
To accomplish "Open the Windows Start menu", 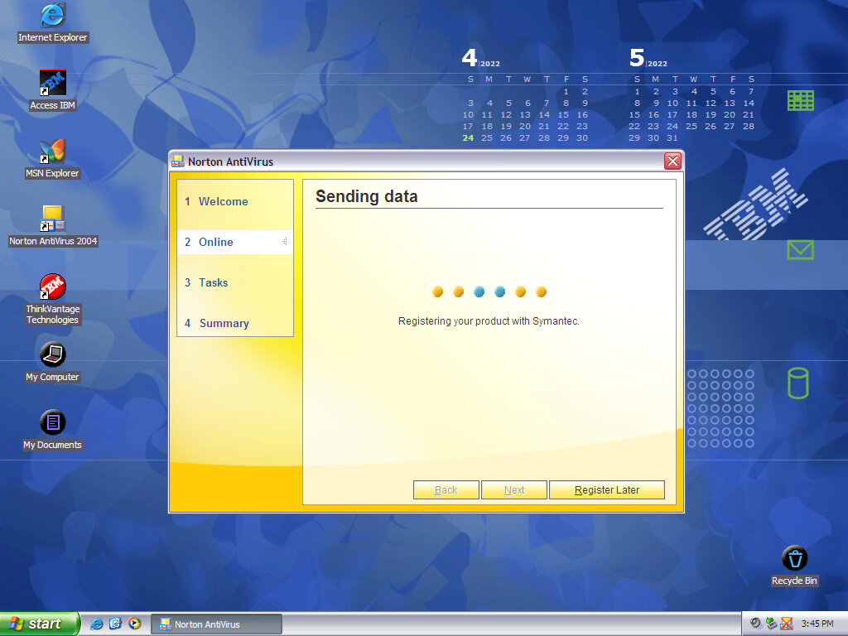I will point(39,624).
